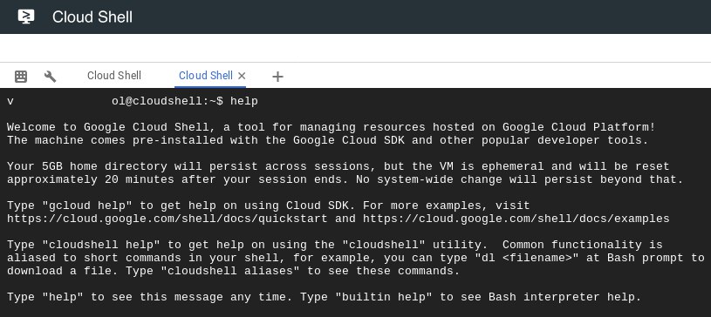Select the highlighted Cloud Shell tab
The height and width of the screenshot is (317, 711).
205,76
